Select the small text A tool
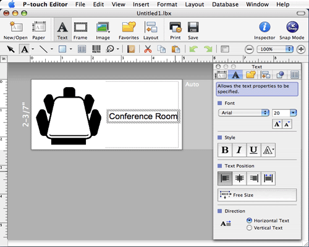The image size is (309, 247). click(25, 49)
